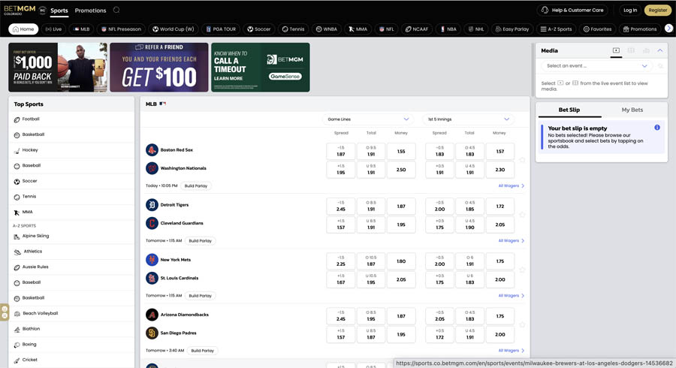Select Mets game total O 10.5 odds

coord(371,261)
